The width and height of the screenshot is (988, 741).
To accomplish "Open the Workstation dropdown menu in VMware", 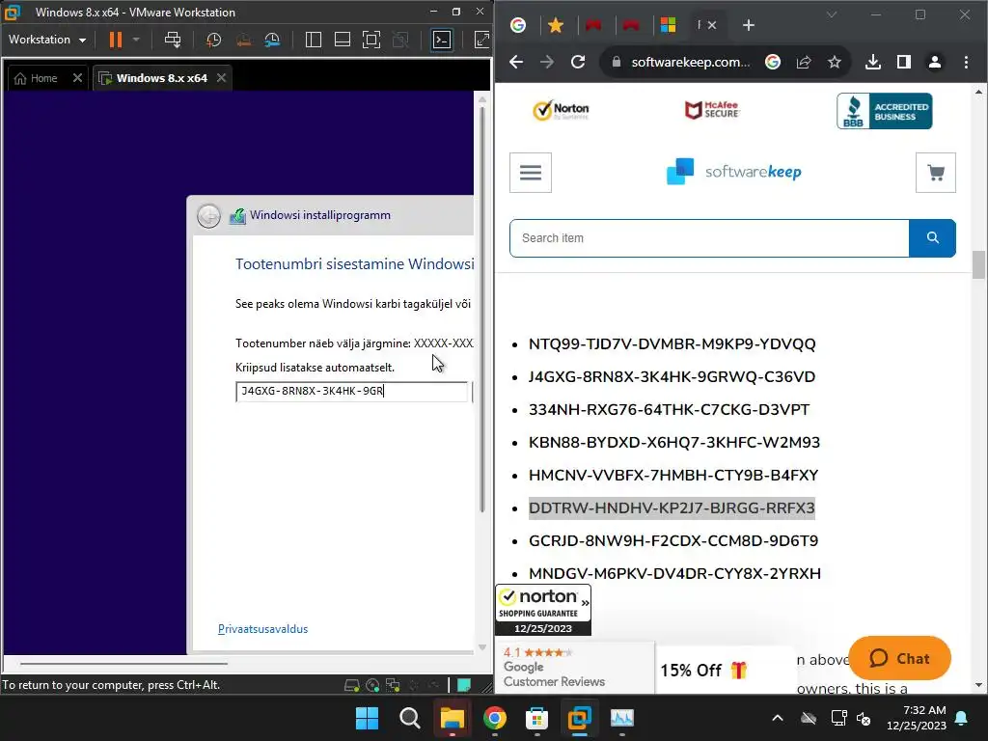I will [x=47, y=40].
